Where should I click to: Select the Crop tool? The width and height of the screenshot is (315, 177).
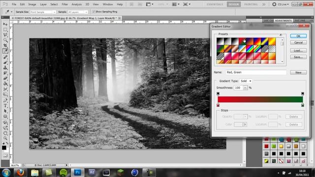5,46
